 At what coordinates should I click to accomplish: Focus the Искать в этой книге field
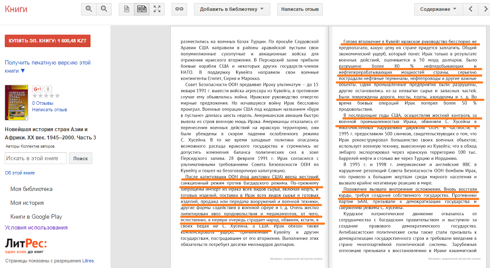coord(36,158)
